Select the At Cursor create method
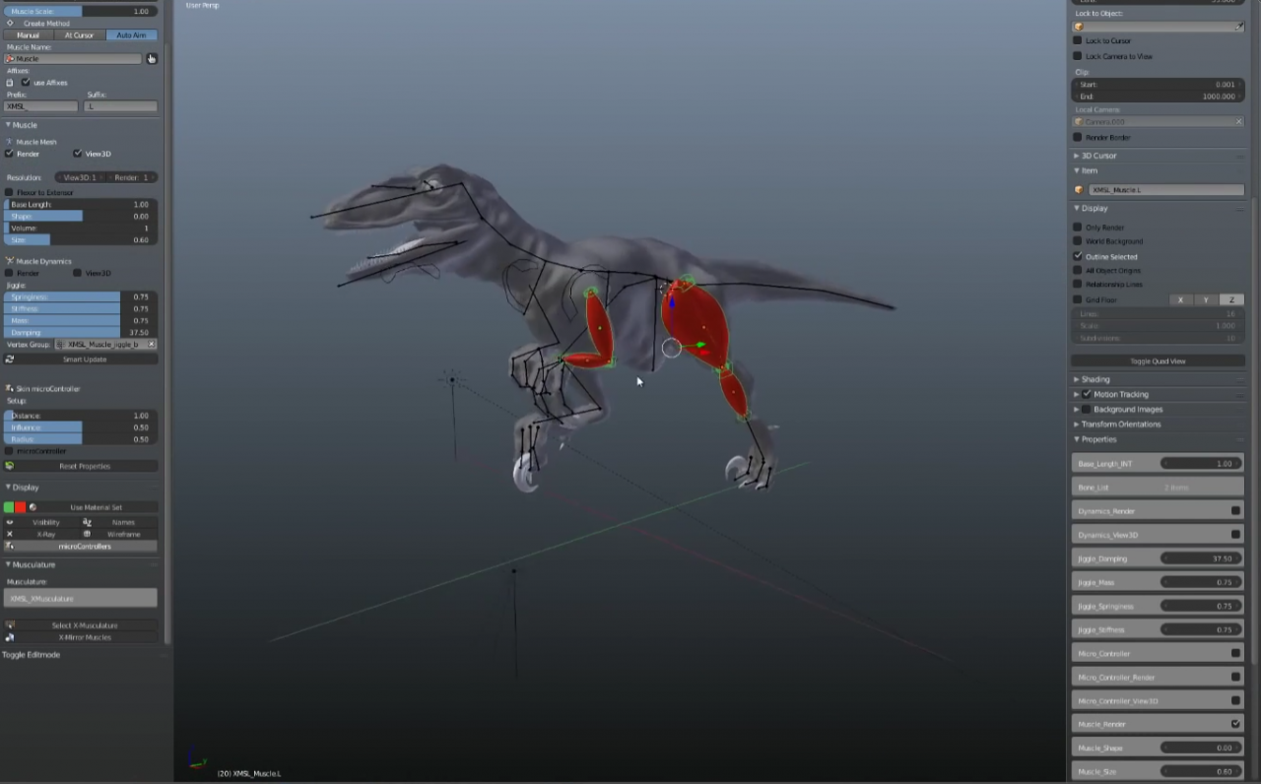 (x=80, y=35)
